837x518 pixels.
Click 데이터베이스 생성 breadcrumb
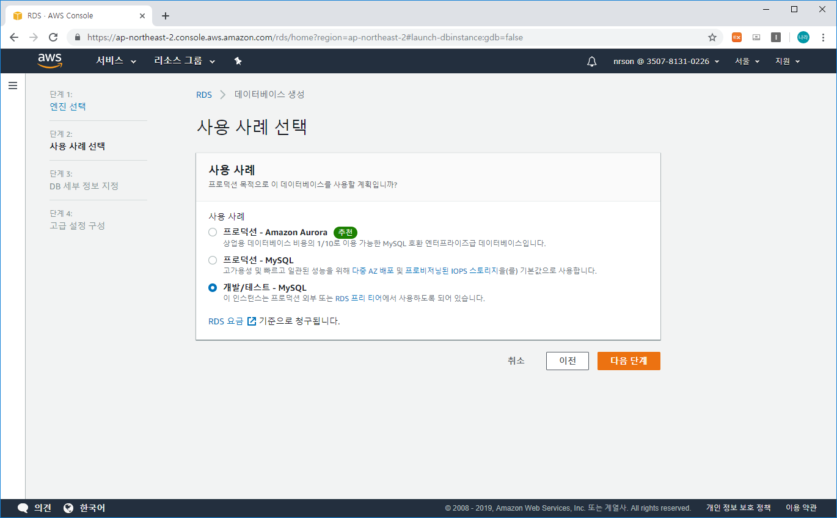click(x=269, y=95)
